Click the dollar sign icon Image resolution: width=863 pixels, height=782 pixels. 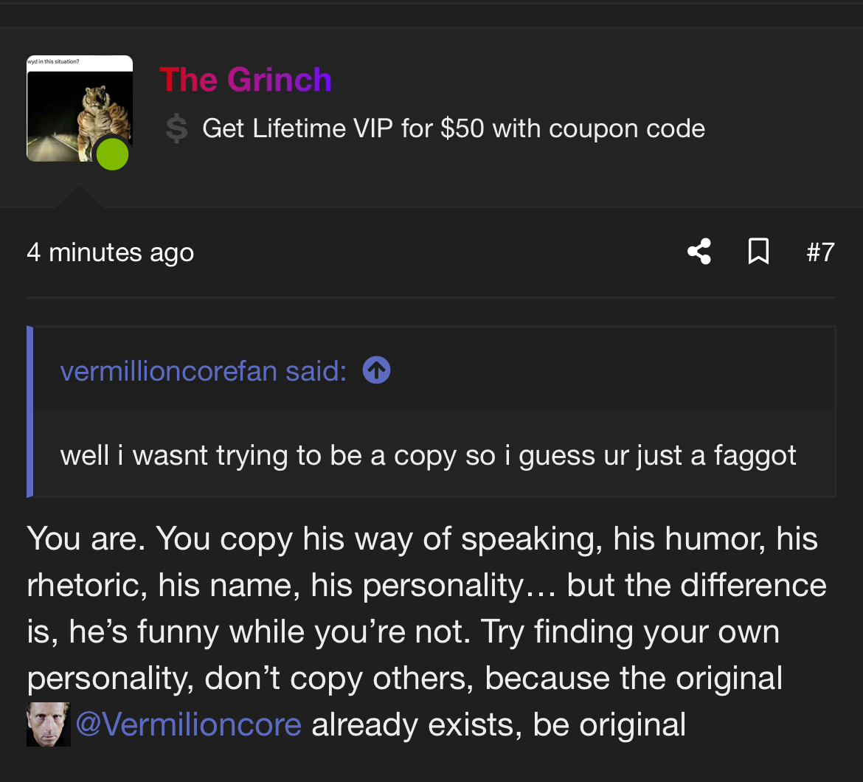pos(176,129)
